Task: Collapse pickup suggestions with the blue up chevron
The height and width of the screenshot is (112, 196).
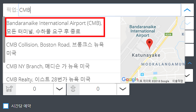Action: [187, 10]
